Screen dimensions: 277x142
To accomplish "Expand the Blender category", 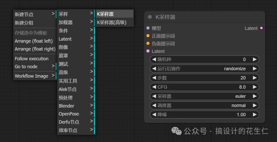I will [76, 106].
